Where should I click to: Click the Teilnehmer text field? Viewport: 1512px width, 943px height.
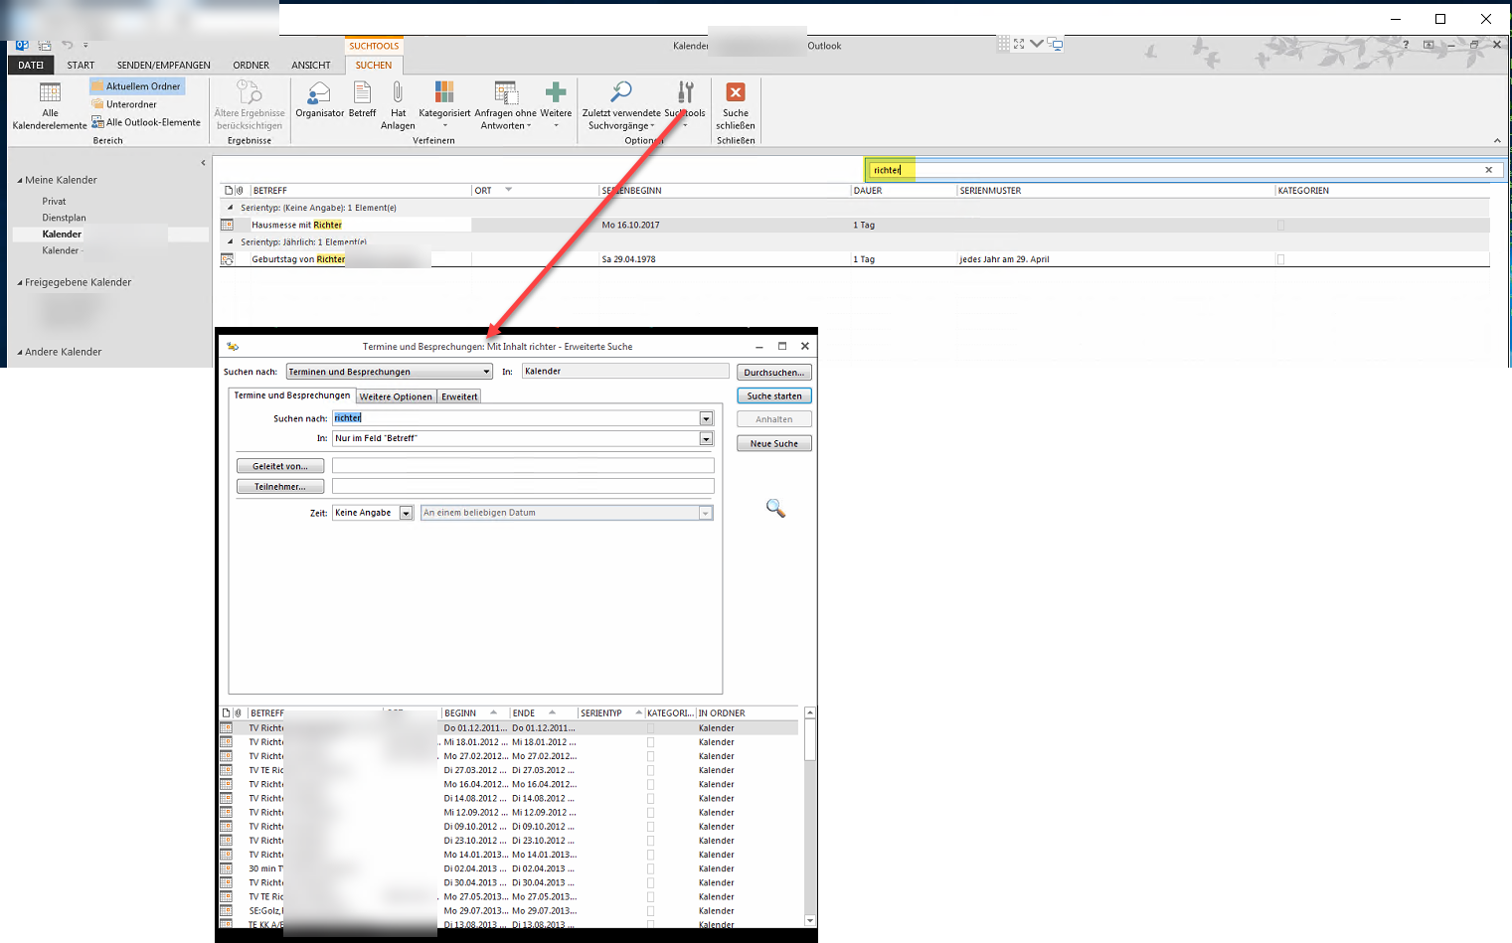click(x=523, y=487)
